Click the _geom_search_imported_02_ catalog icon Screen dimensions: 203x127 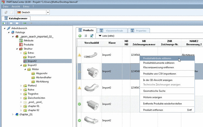tap(17, 36)
